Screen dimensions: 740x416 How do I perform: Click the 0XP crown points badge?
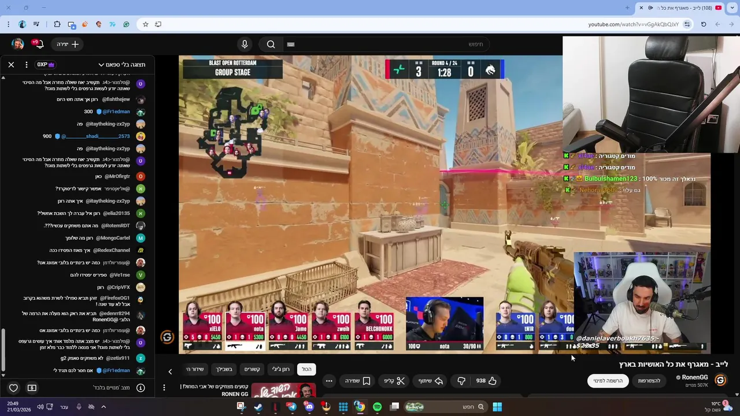[x=46, y=65]
